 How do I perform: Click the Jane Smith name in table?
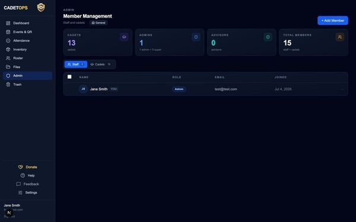98,89
